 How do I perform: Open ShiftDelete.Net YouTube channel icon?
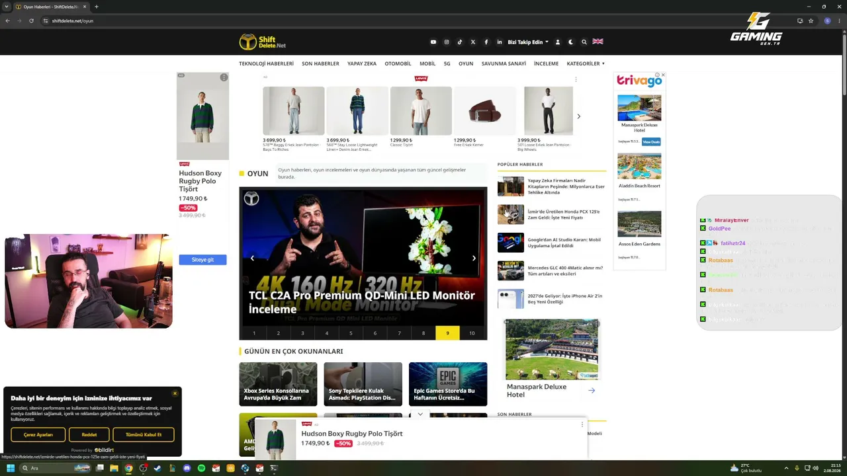433,42
